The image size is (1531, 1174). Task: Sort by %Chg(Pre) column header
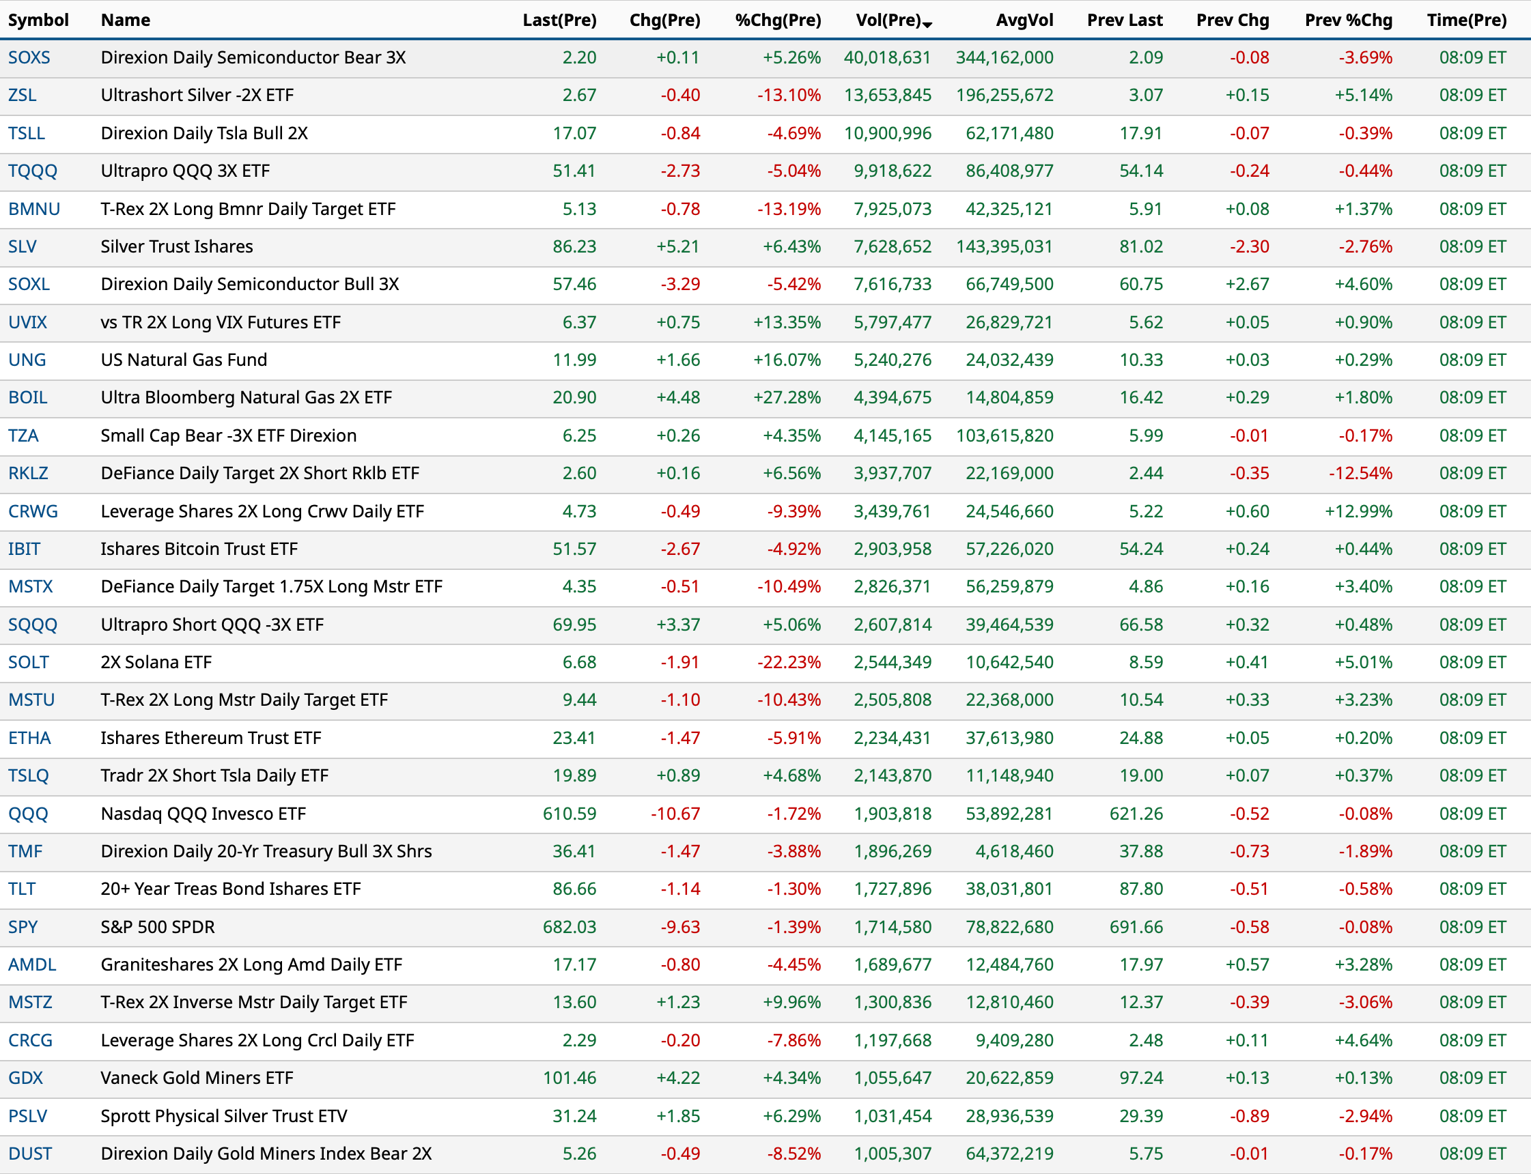[777, 20]
